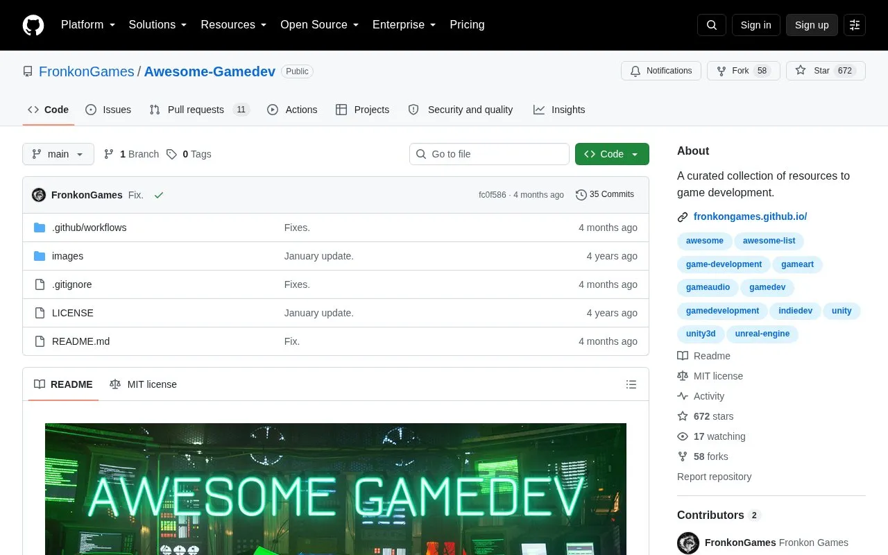Open the FronkonGames owner link
Image resolution: width=888 pixels, height=555 pixels.
[87, 71]
